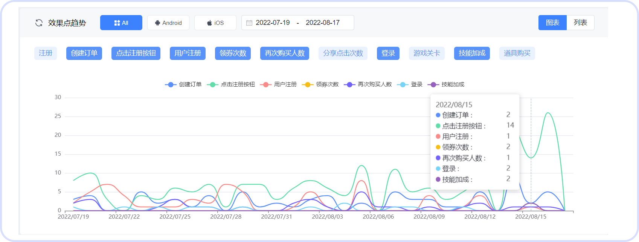Toggle the 领券次数 metric tag
639x242 pixels.
point(233,53)
